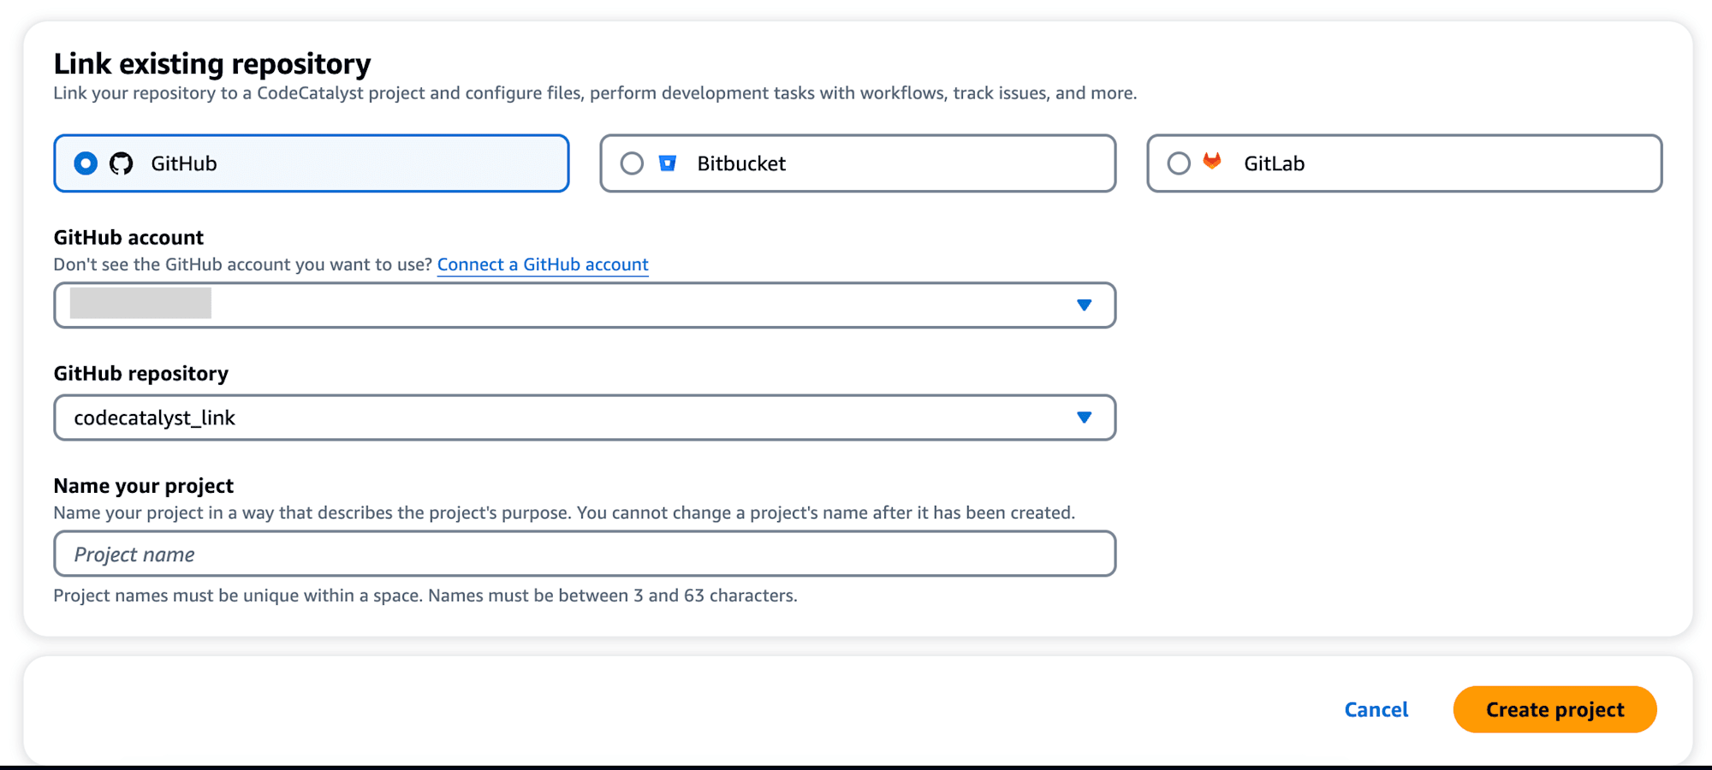The width and height of the screenshot is (1712, 770).
Task: Click the Name your project label
Action: pos(143,486)
